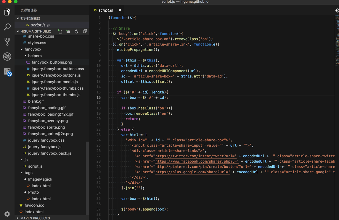Collapse the fancybox folder

pos(33,49)
